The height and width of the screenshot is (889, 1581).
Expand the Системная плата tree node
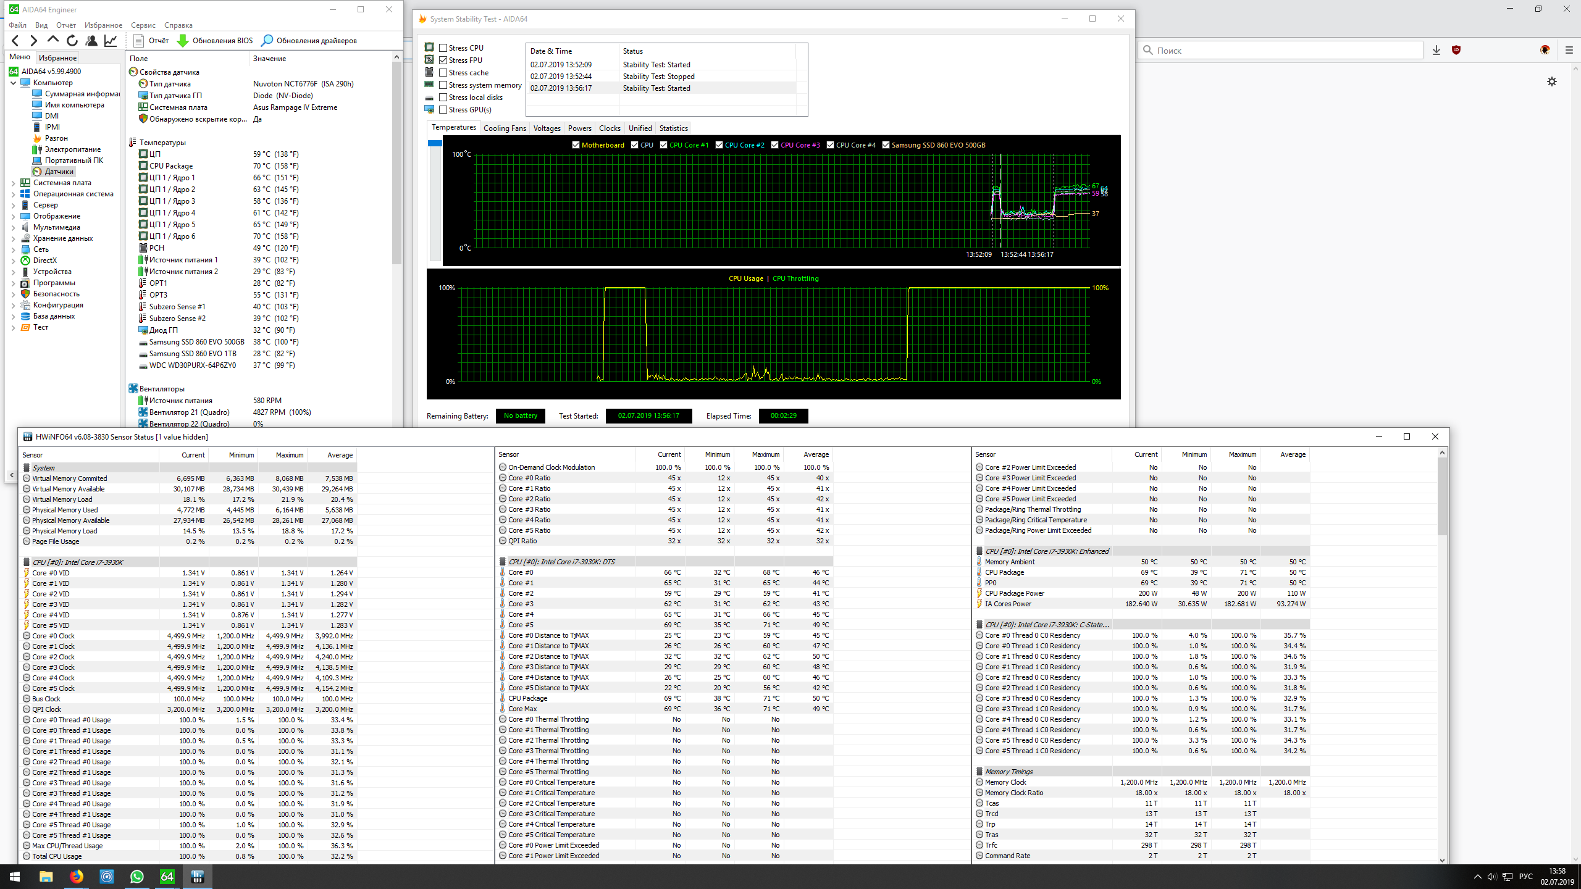tap(14, 183)
